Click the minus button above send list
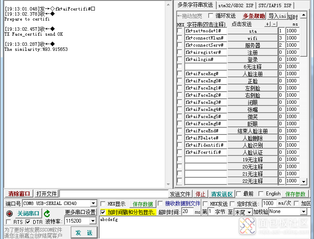The image size is (314, 239). click(x=274, y=24)
